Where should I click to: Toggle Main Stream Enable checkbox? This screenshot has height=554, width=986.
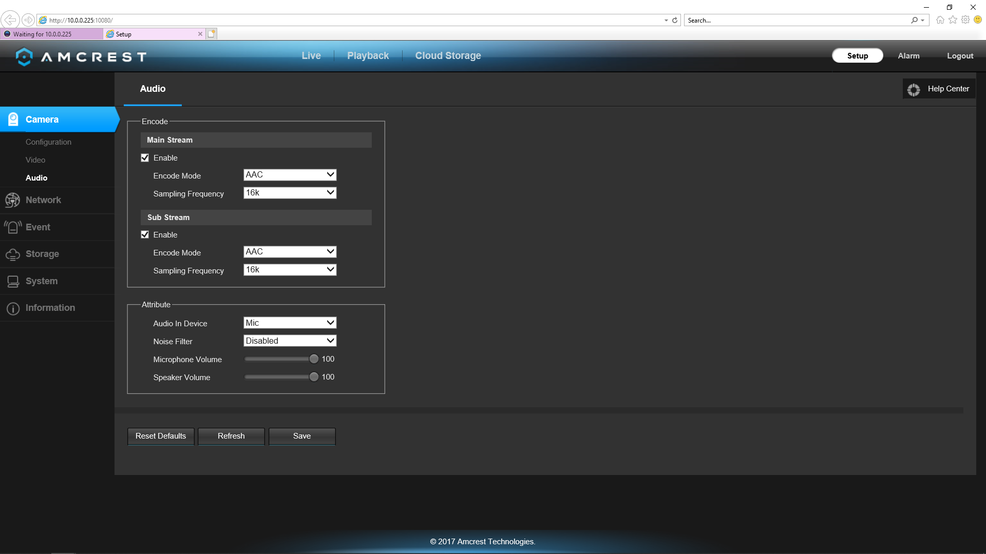tap(145, 158)
